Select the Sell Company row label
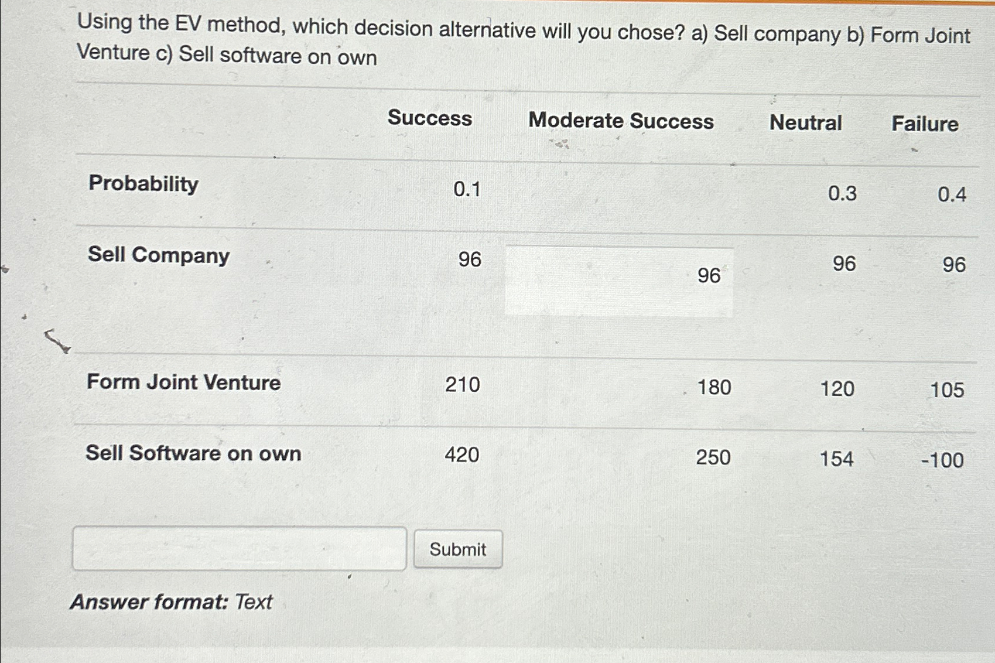Viewport: 995px width, 663px height. tap(158, 256)
